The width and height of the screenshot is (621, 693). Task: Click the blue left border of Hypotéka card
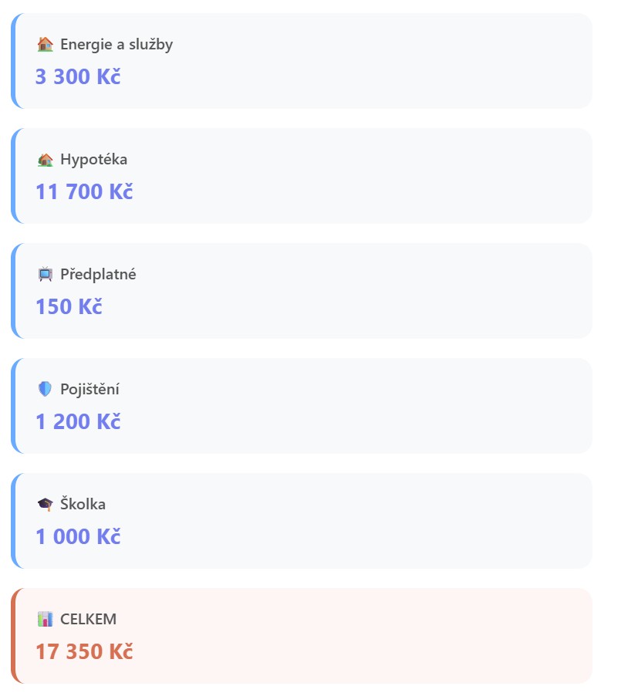click(13, 176)
